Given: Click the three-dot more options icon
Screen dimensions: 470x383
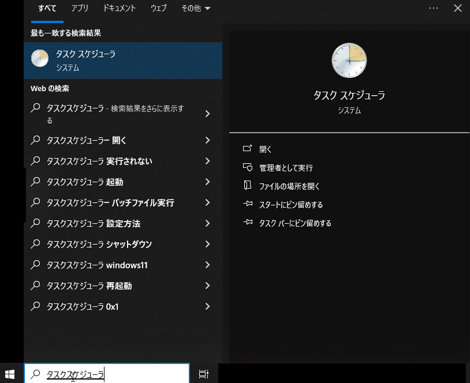Looking at the screenshot, I should click(x=434, y=8).
